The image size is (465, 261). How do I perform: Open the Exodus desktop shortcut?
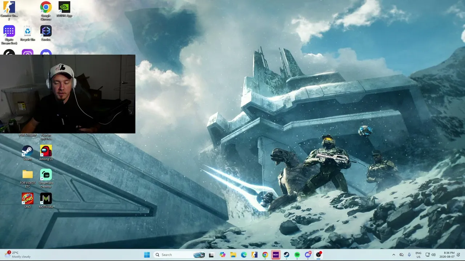point(46,33)
